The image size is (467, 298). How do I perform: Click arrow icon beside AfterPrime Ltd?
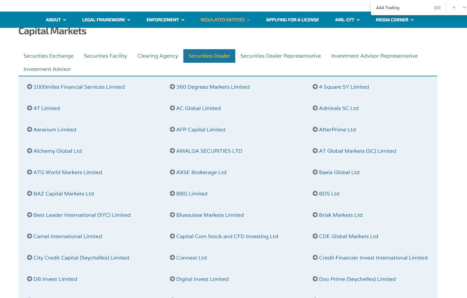315,129
